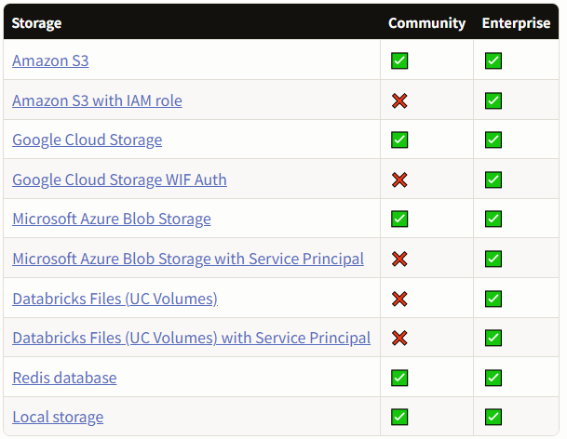Screen dimensions: 567x439
Task: Click Community checkmark for Google Cloud Storage
Action: click(399, 140)
